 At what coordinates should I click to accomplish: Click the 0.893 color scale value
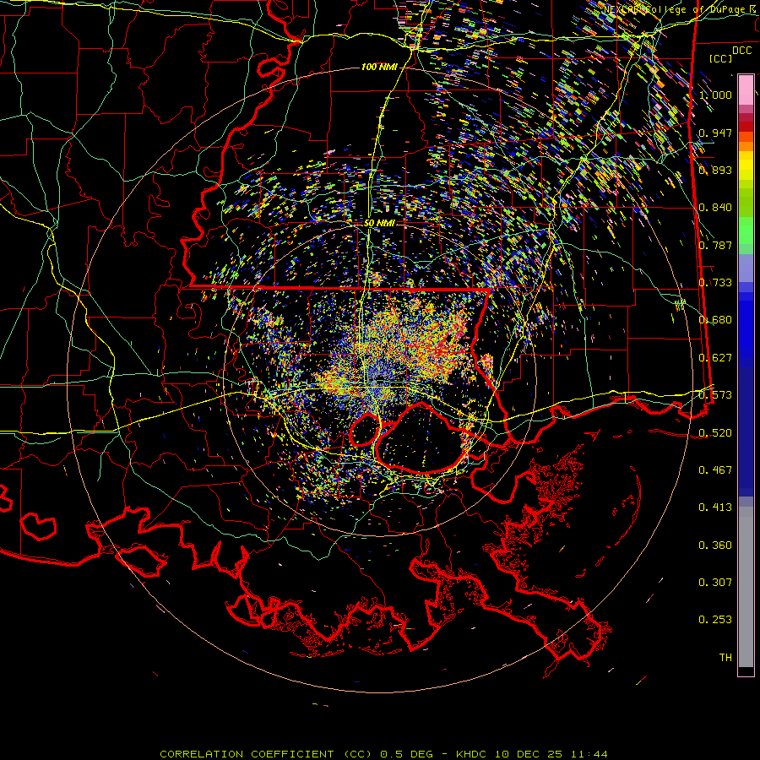[715, 170]
